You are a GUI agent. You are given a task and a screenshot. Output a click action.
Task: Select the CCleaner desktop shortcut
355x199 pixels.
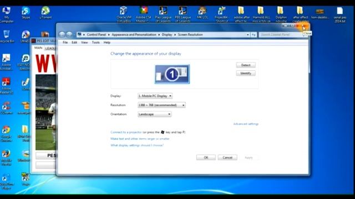[6, 108]
